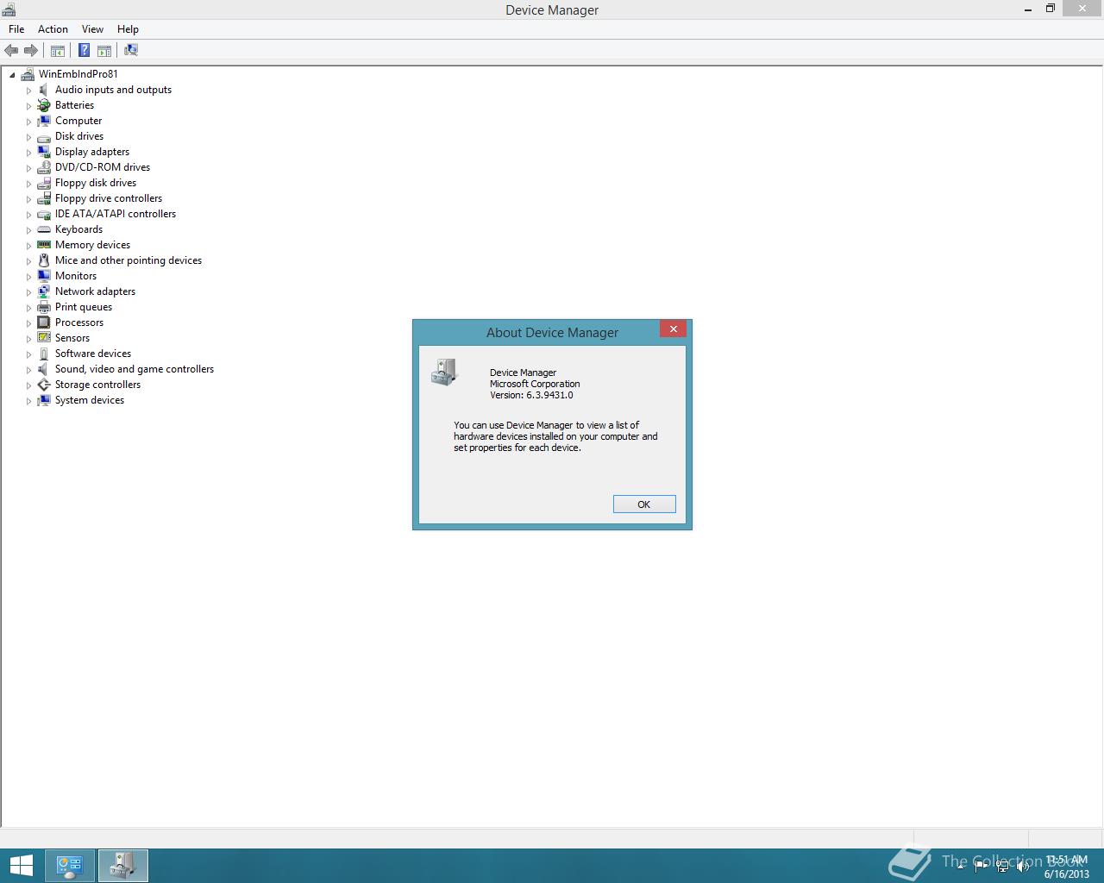Click the Audio inputs and outputs speaker icon
The image size is (1104, 883).
[44, 90]
